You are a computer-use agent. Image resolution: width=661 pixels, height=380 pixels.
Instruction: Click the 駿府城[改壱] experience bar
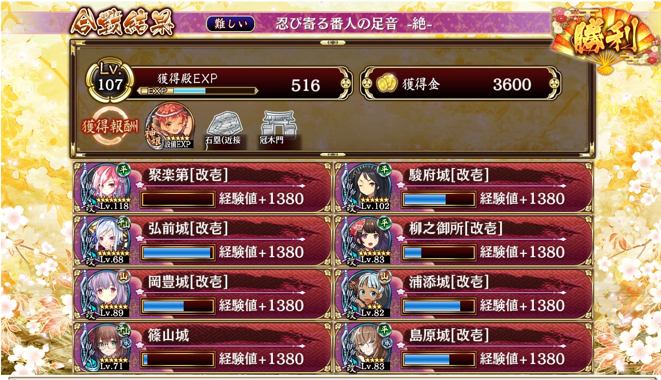[439, 199]
